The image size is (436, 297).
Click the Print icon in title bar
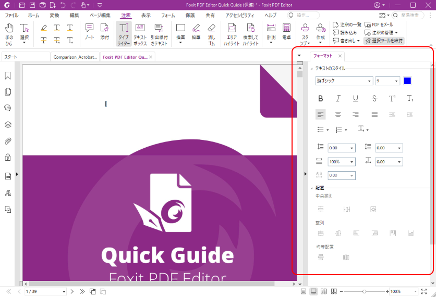(x=42, y=5)
